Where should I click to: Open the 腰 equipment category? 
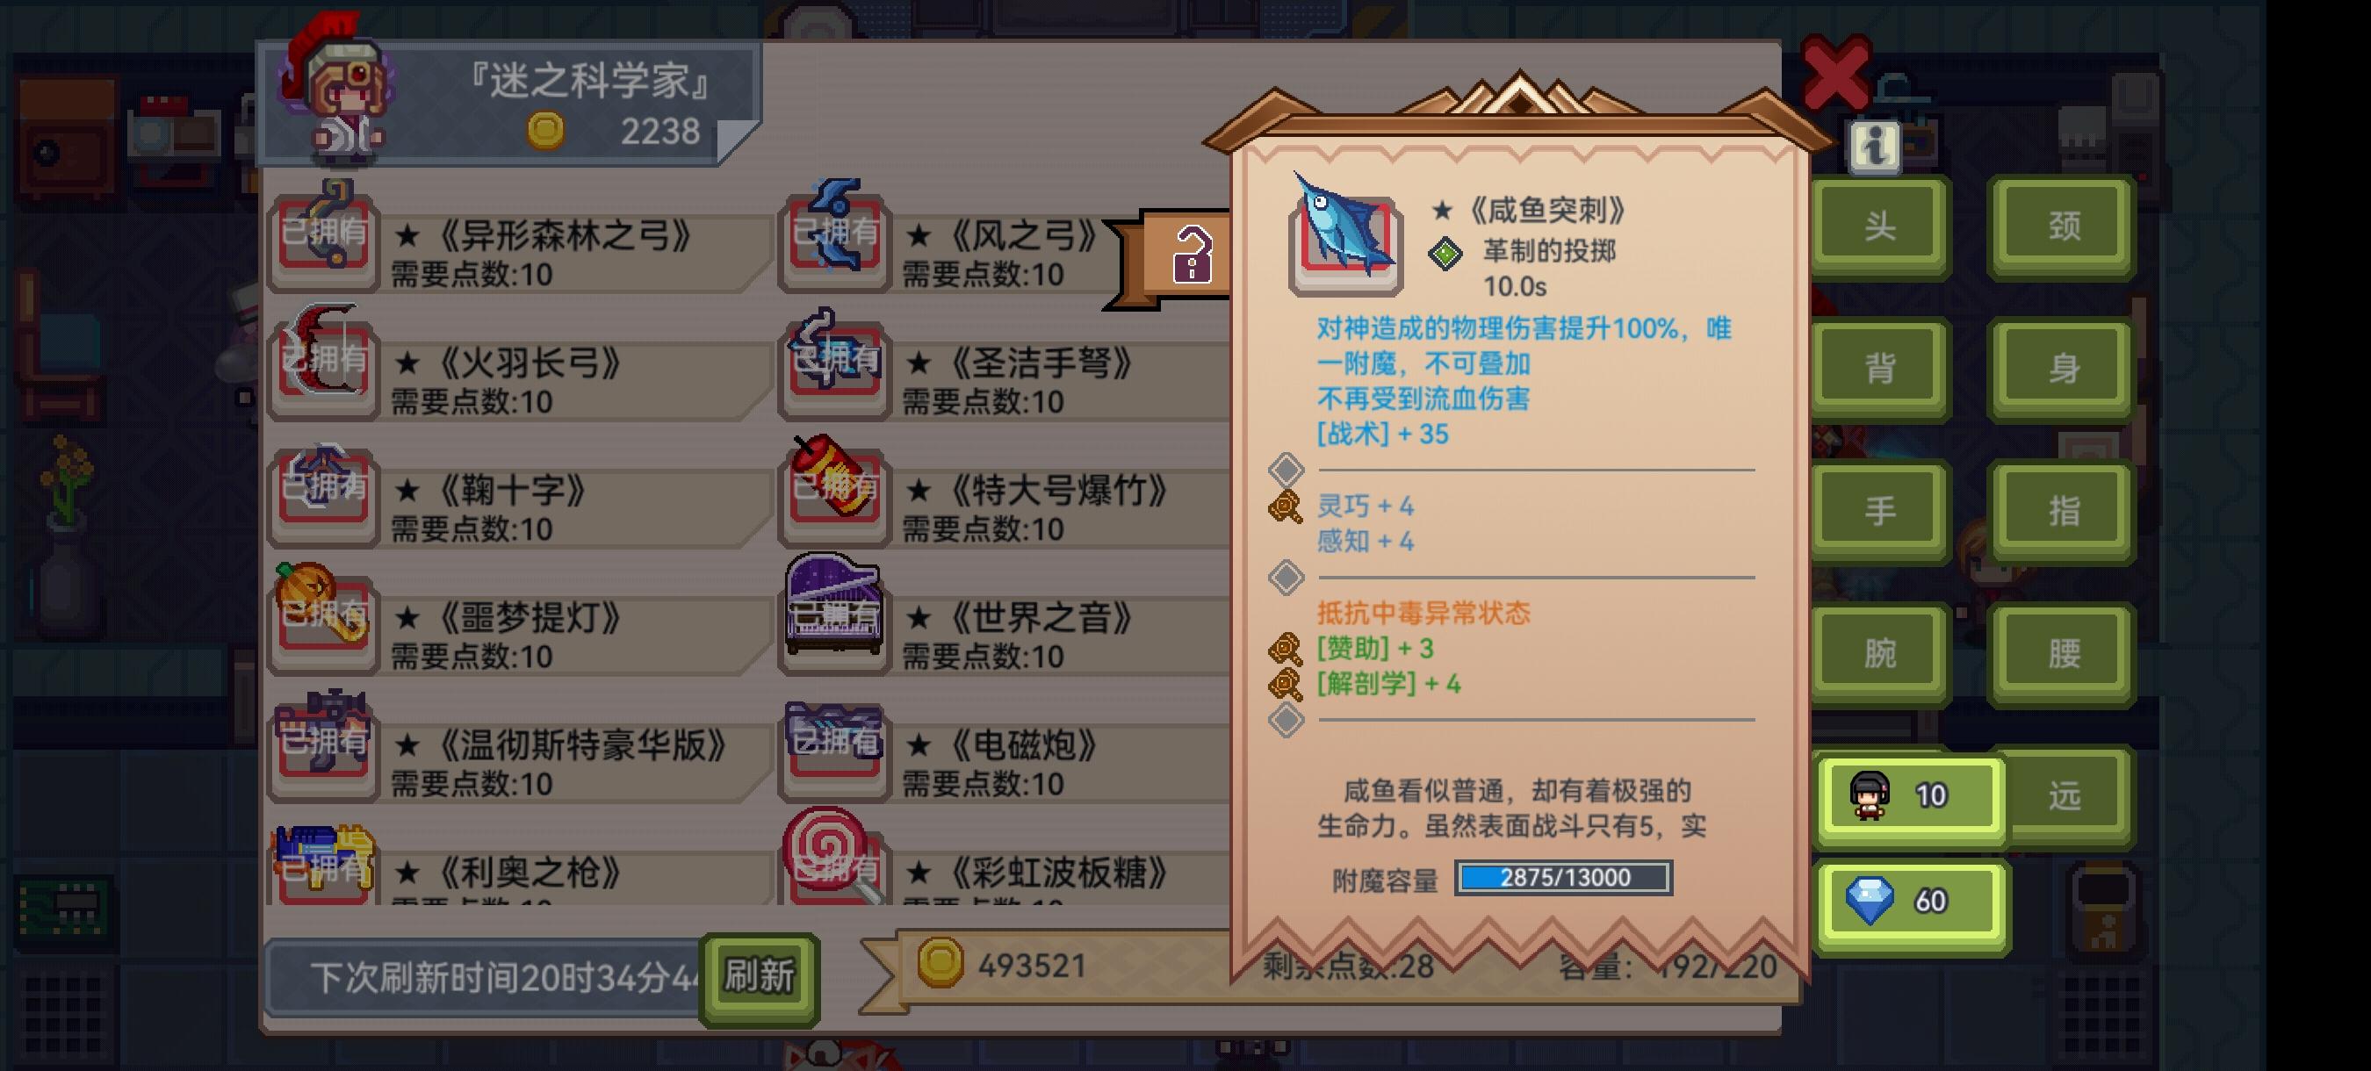[2063, 653]
